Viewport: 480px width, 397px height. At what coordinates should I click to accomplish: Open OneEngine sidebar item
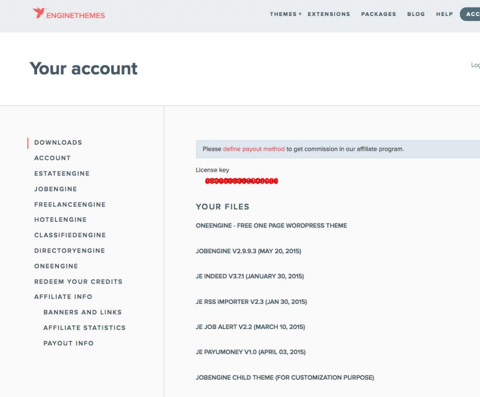(x=56, y=266)
